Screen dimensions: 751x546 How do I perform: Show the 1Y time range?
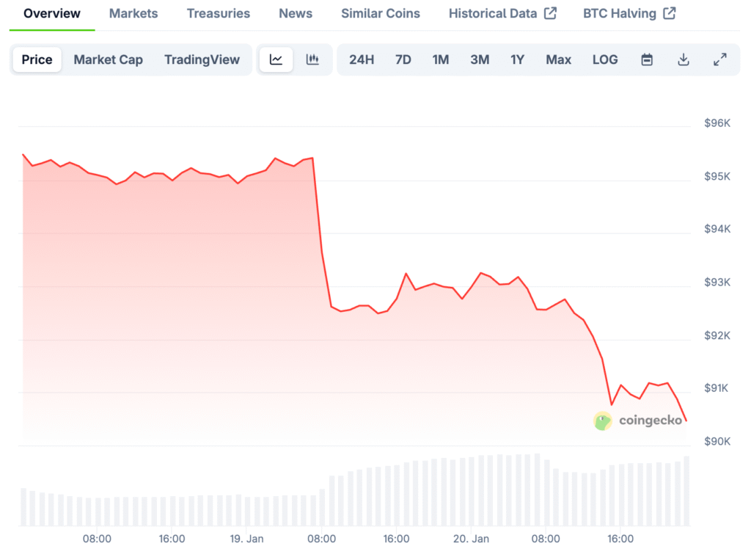coord(518,60)
